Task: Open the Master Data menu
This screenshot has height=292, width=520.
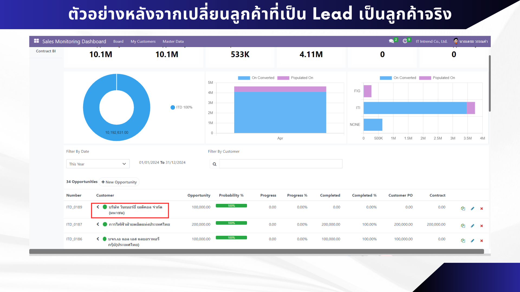Action: [173, 41]
